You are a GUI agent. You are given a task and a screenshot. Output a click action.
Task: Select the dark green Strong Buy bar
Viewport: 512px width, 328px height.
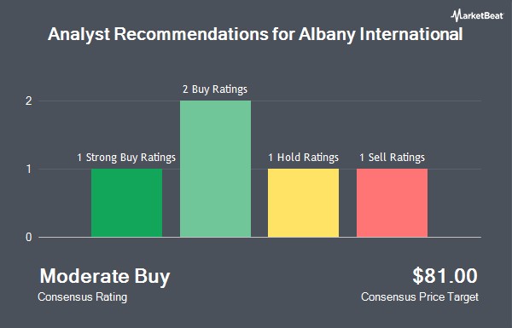126,203
